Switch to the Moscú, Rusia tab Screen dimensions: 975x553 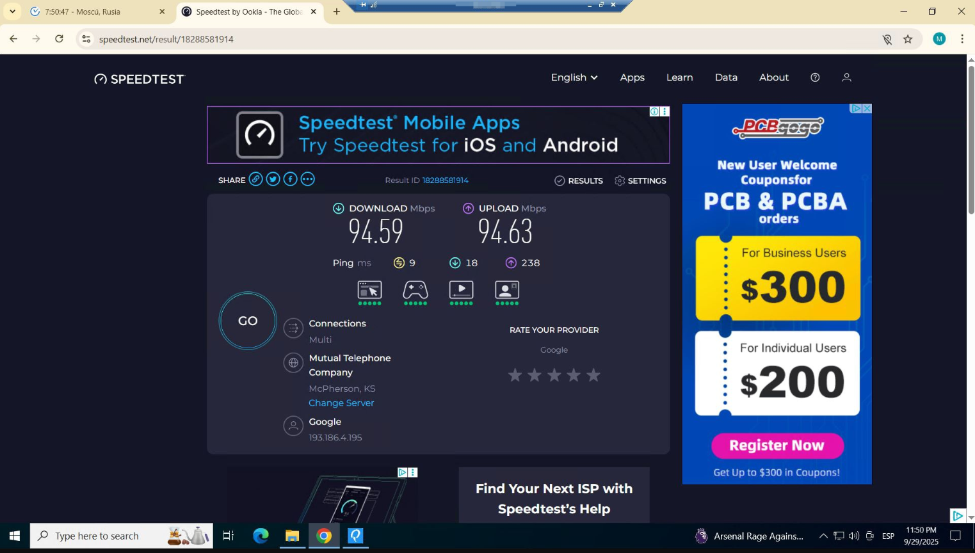(x=96, y=12)
